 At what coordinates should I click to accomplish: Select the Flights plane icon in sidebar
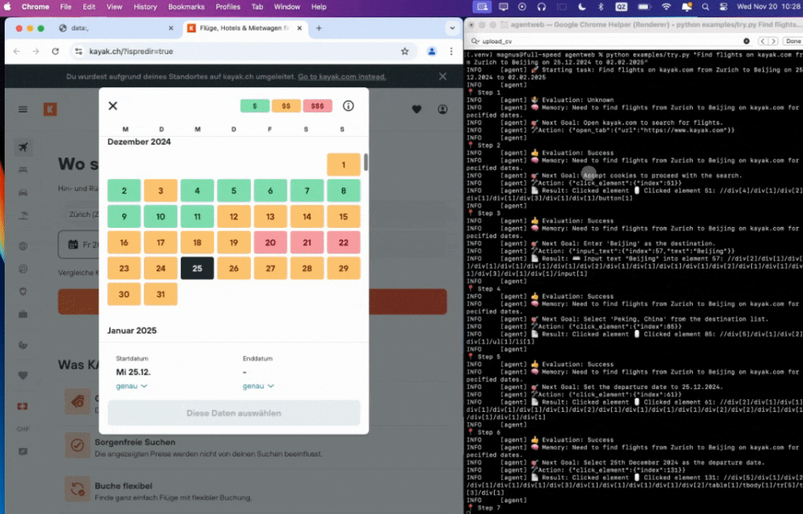coord(23,148)
